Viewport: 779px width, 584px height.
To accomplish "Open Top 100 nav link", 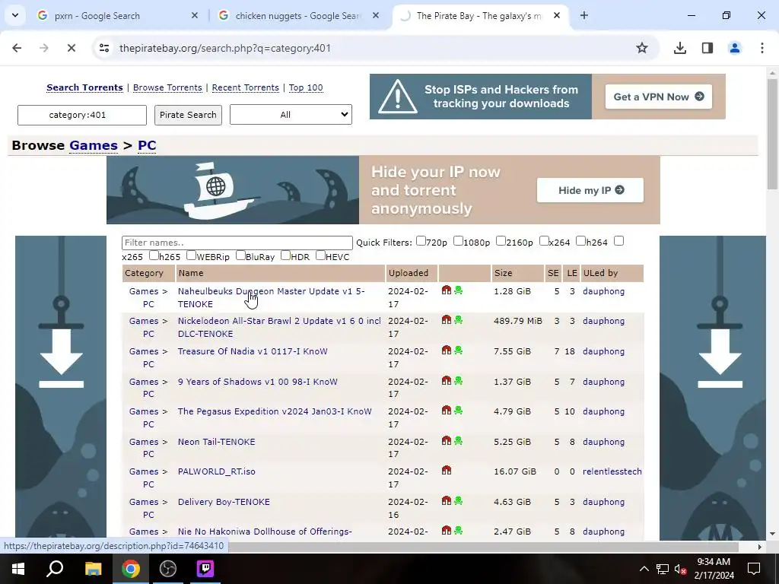I will [306, 87].
